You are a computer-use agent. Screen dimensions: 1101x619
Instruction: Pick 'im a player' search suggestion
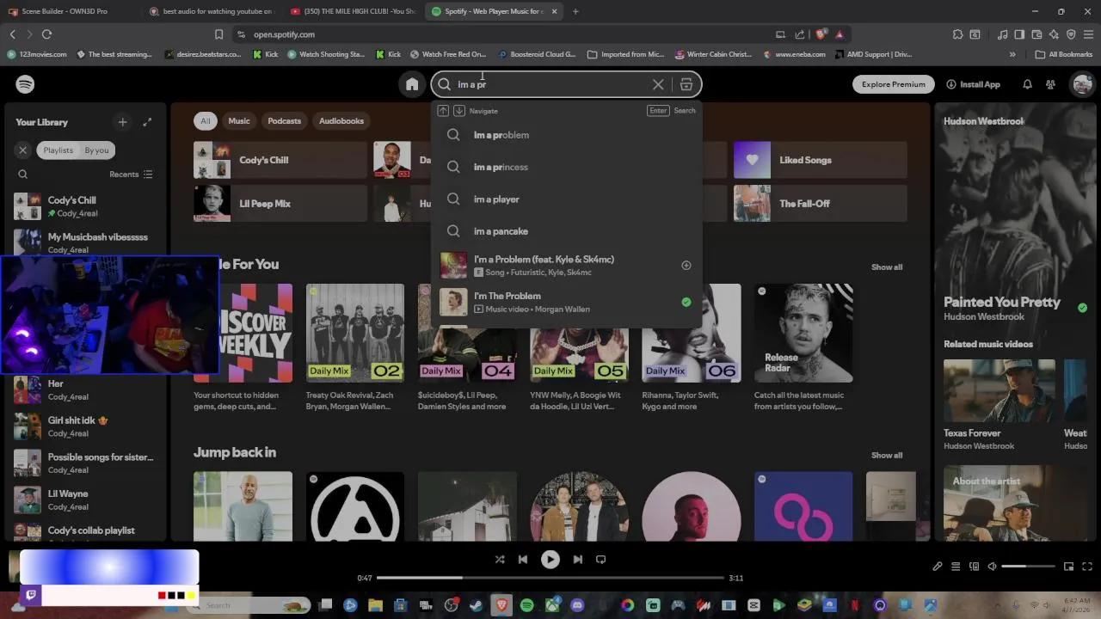point(566,199)
